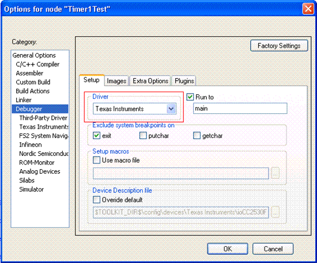317x263 pixels.
Task: Select Debugger category
Action: pyautogui.click(x=40, y=109)
